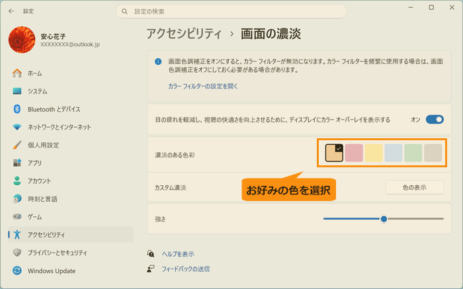This screenshot has height=289, width=463.
Task: Click the 設定の検索 search field
Action: [232, 11]
